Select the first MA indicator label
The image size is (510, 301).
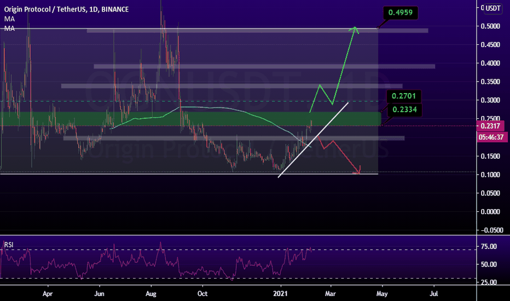point(9,19)
